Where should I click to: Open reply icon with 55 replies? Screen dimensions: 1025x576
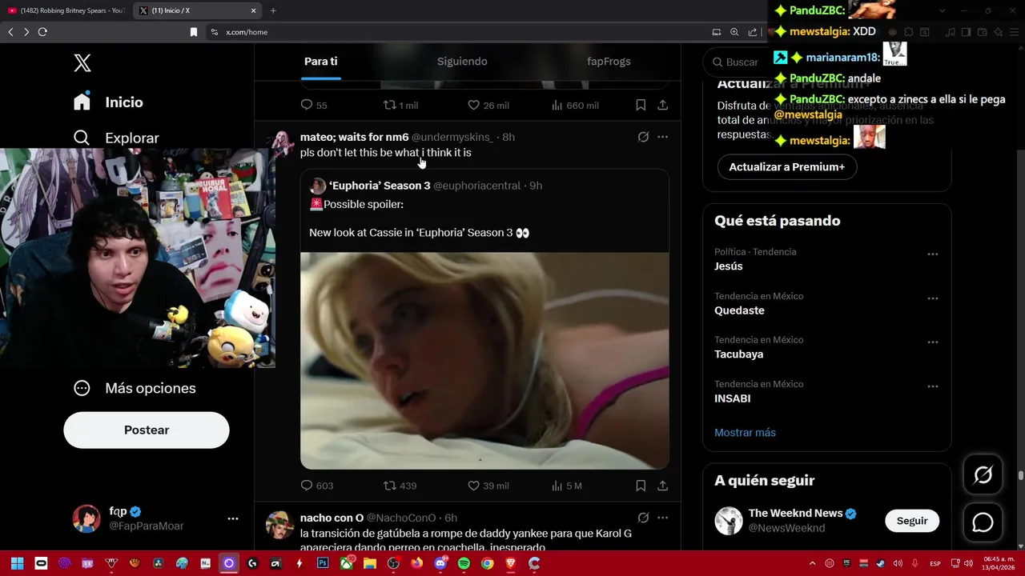tap(306, 105)
